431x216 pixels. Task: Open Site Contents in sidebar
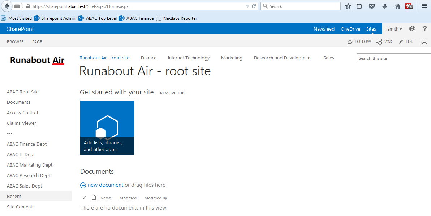tap(21, 206)
